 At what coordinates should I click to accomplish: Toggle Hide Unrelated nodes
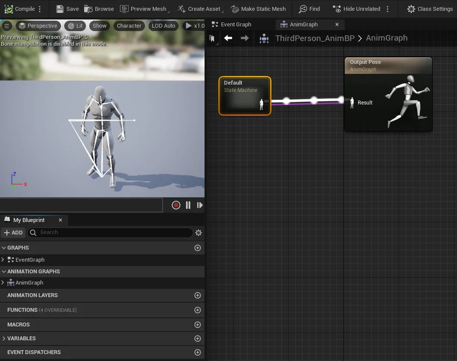click(357, 9)
